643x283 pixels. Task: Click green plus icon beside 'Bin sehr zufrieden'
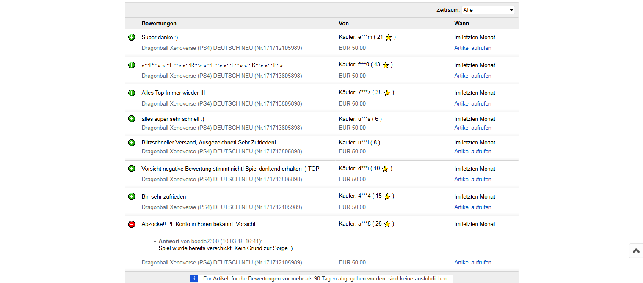(132, 196)
